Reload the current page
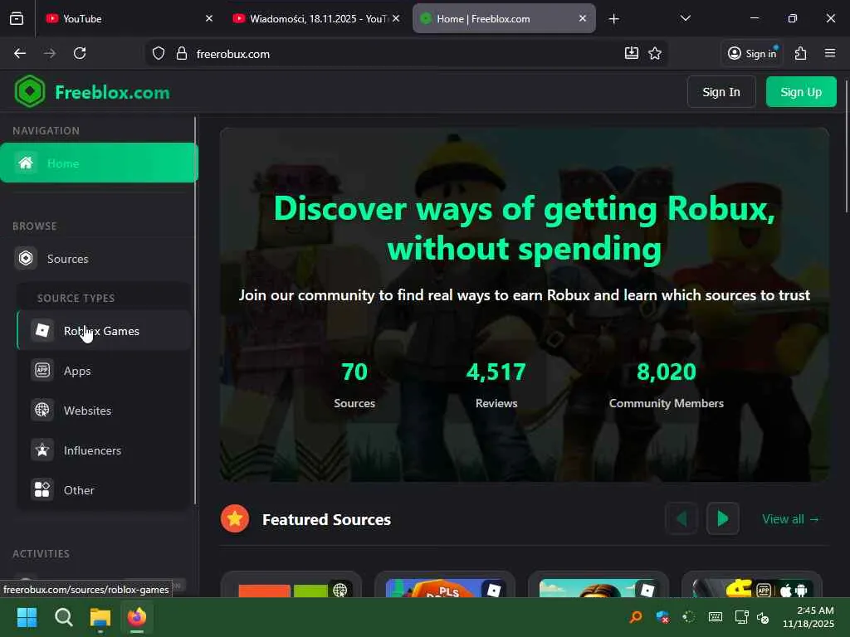 80,53
